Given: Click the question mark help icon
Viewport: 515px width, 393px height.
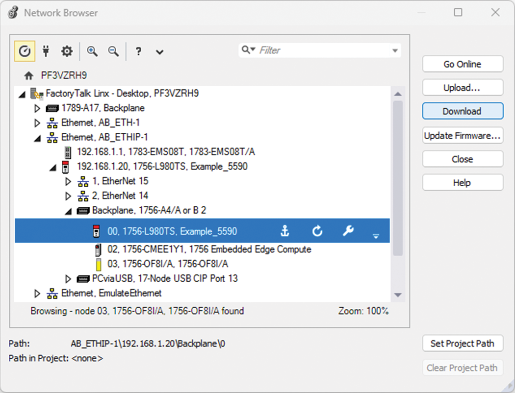Looking at the screenshot, I should tap(138, 51).
